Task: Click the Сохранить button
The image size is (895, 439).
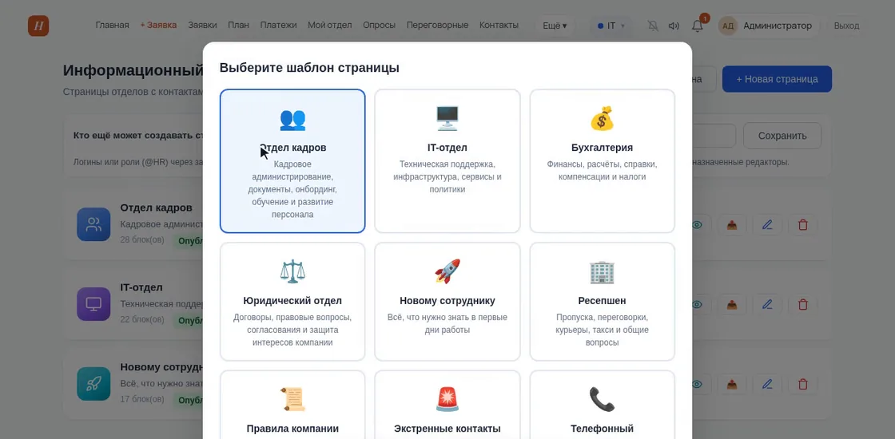Action: 782,136
